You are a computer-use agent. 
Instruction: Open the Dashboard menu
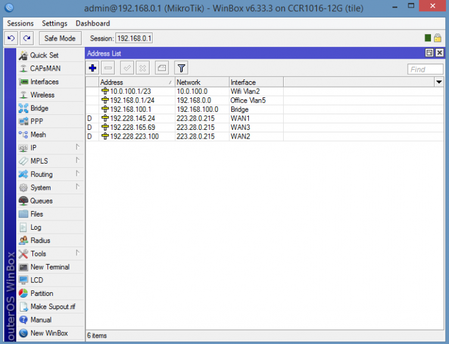click(x=93, y=24)
